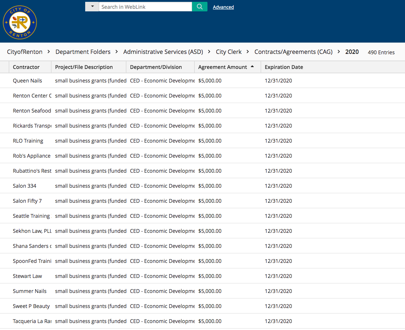Sort by Expiration Date column header
The width and height of the screenshot is (405, 330).
284,67
